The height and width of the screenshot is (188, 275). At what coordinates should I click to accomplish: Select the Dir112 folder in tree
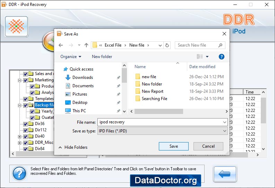41,130
